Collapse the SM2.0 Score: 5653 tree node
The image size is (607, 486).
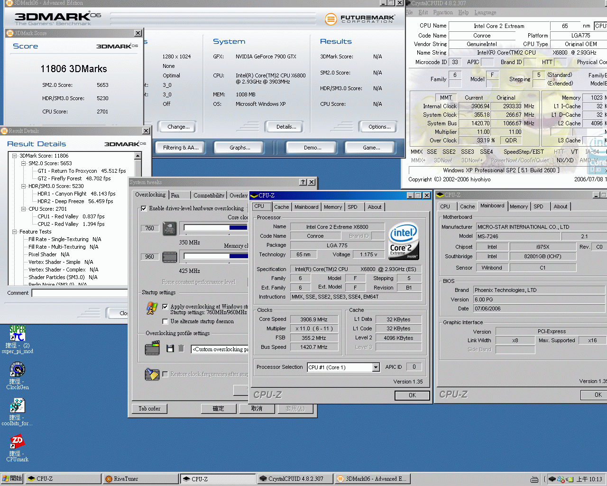[x=23, y=163]
